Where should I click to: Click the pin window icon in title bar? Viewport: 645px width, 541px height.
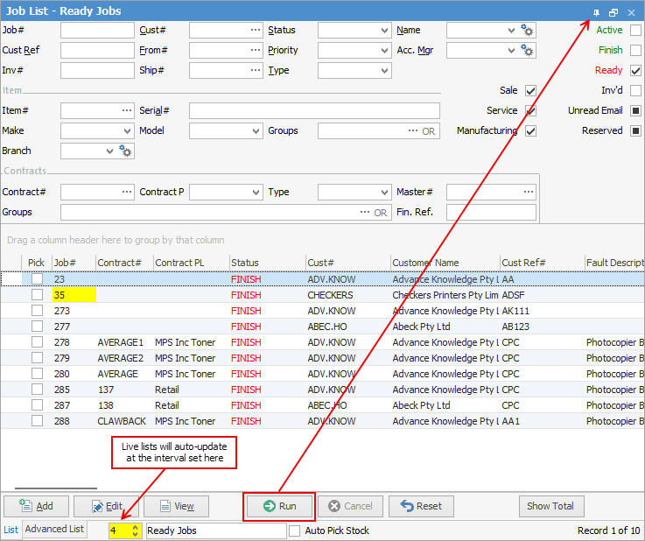[596, 13]
